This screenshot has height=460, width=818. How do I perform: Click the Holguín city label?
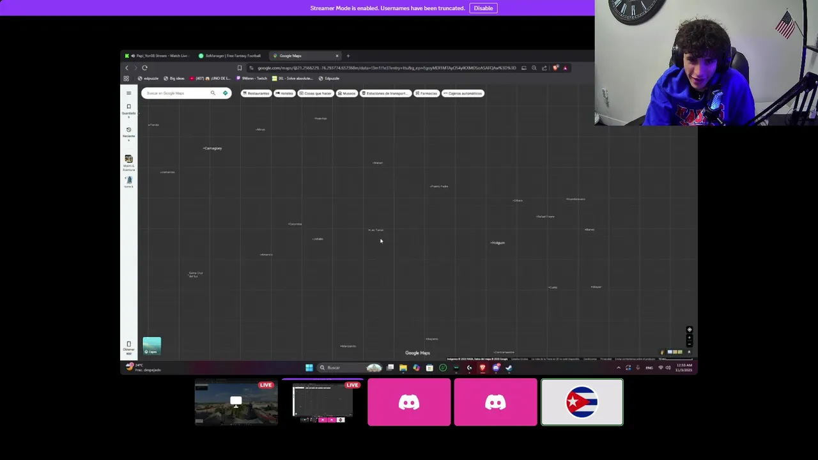pos(498,243)
